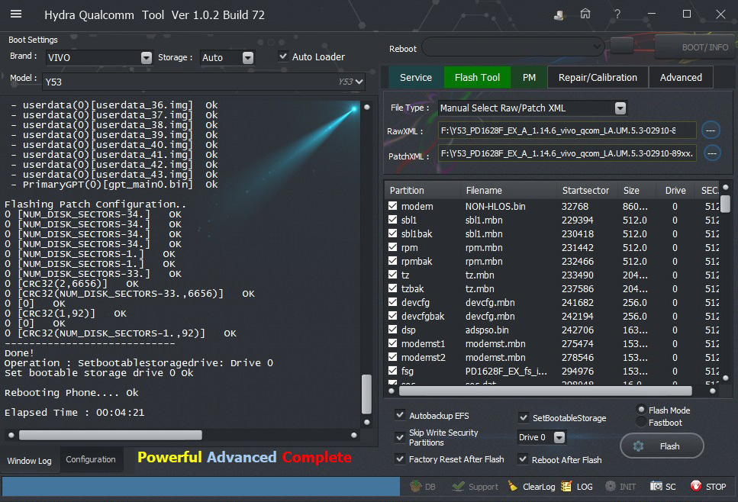Switch to Window Log tab

coord(30,461)
